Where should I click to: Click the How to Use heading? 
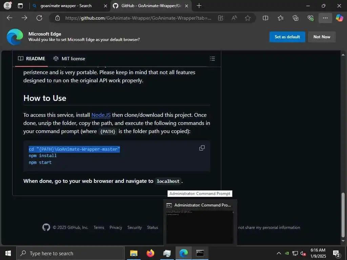[x=45, y=98]
